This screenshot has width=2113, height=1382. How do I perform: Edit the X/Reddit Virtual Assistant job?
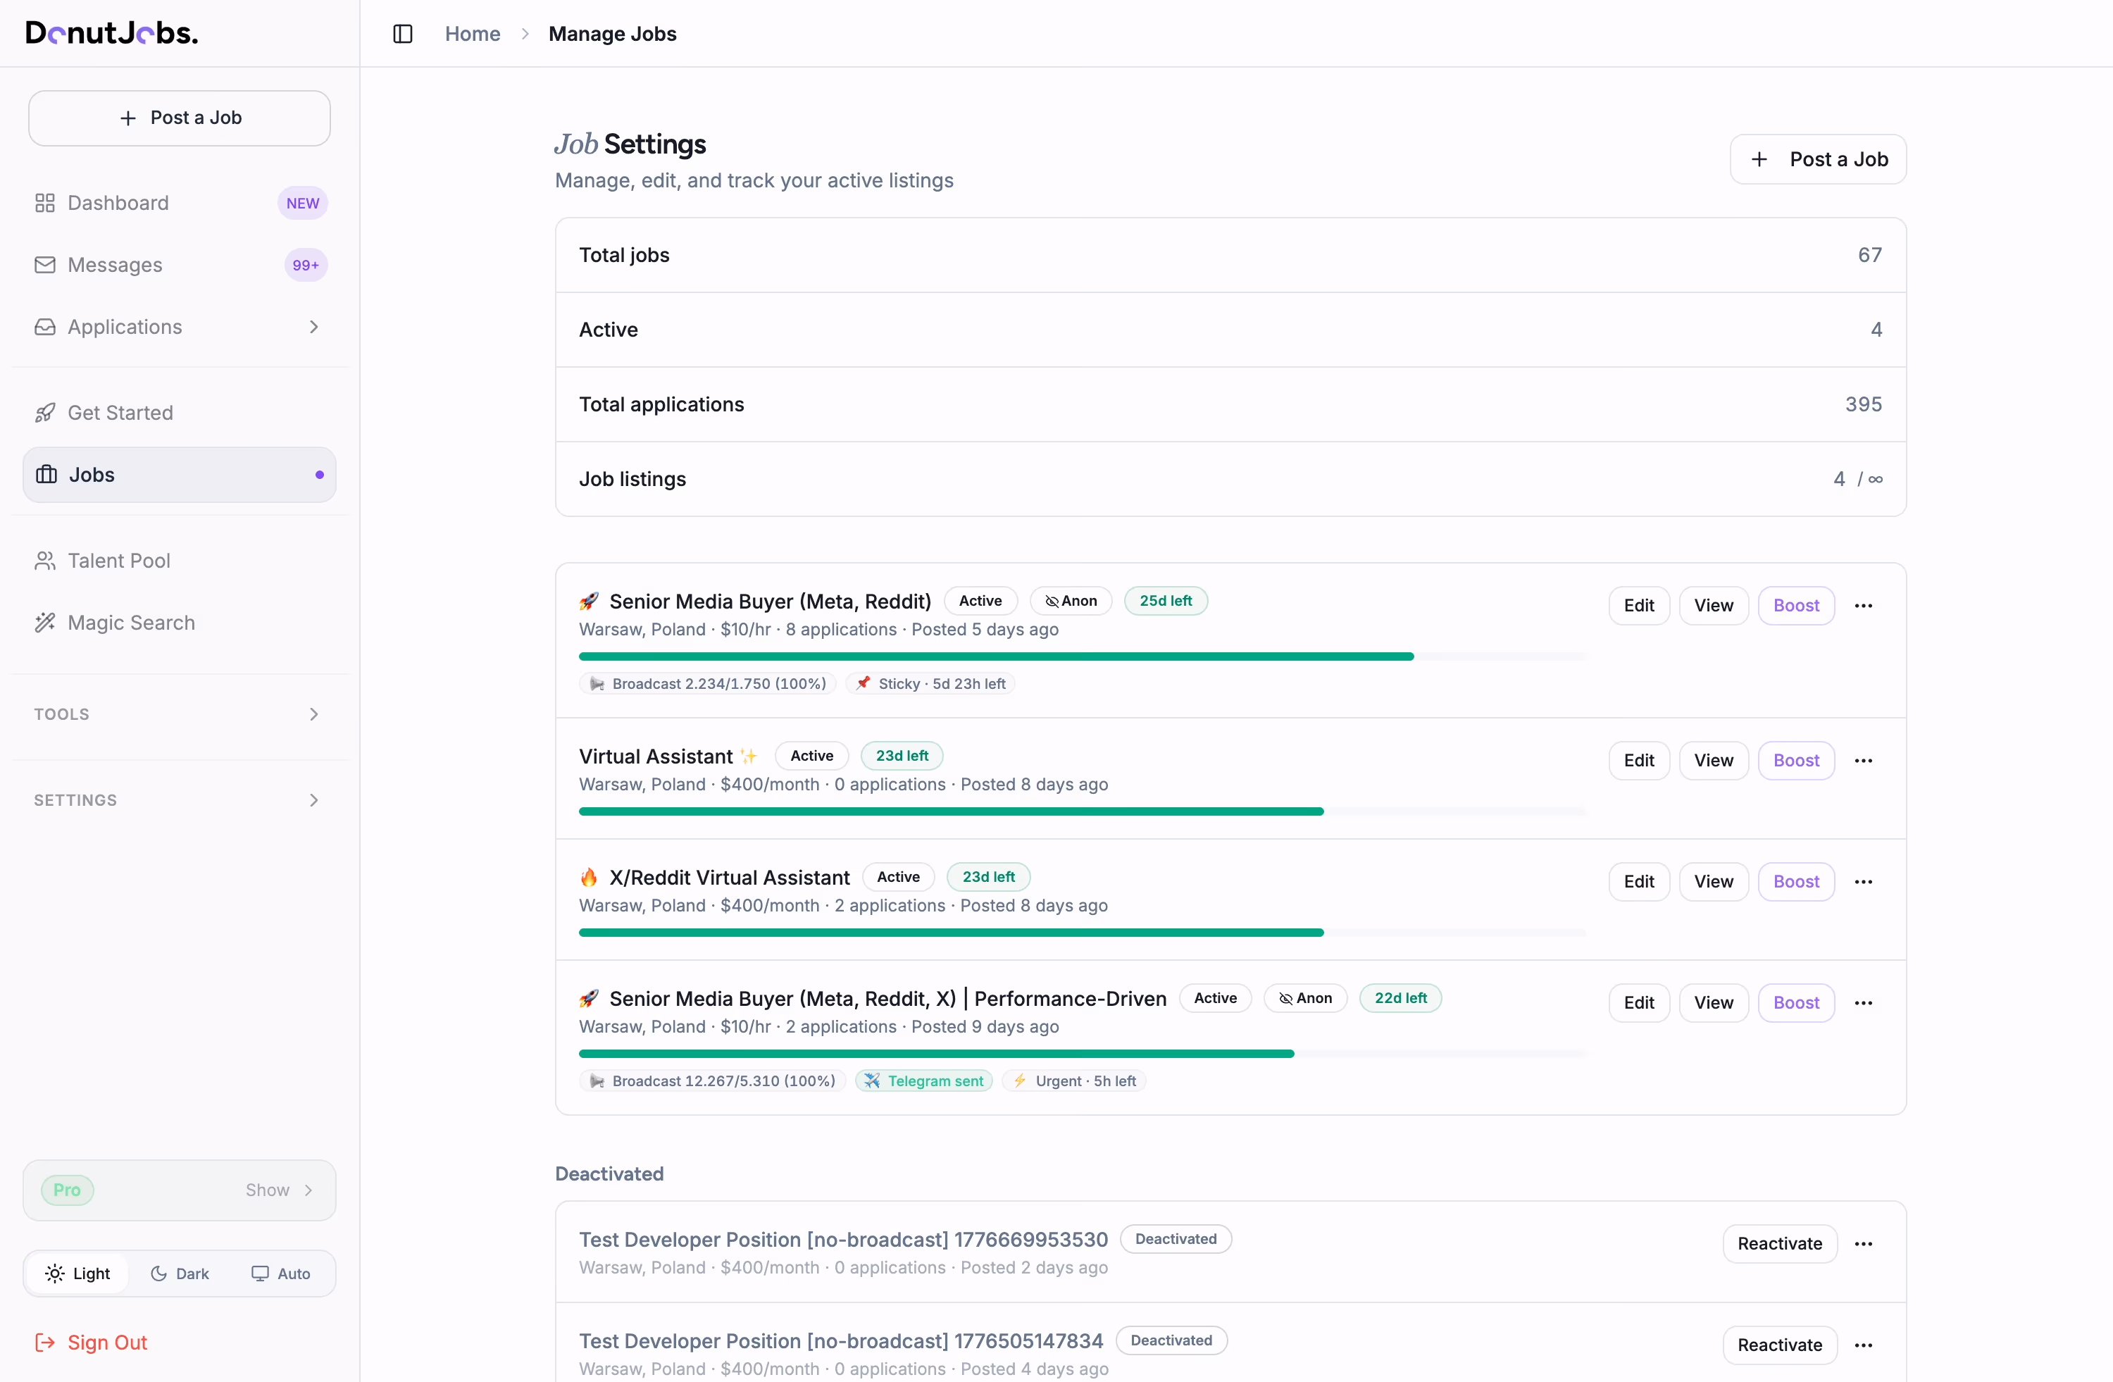tap(1638, 881)
